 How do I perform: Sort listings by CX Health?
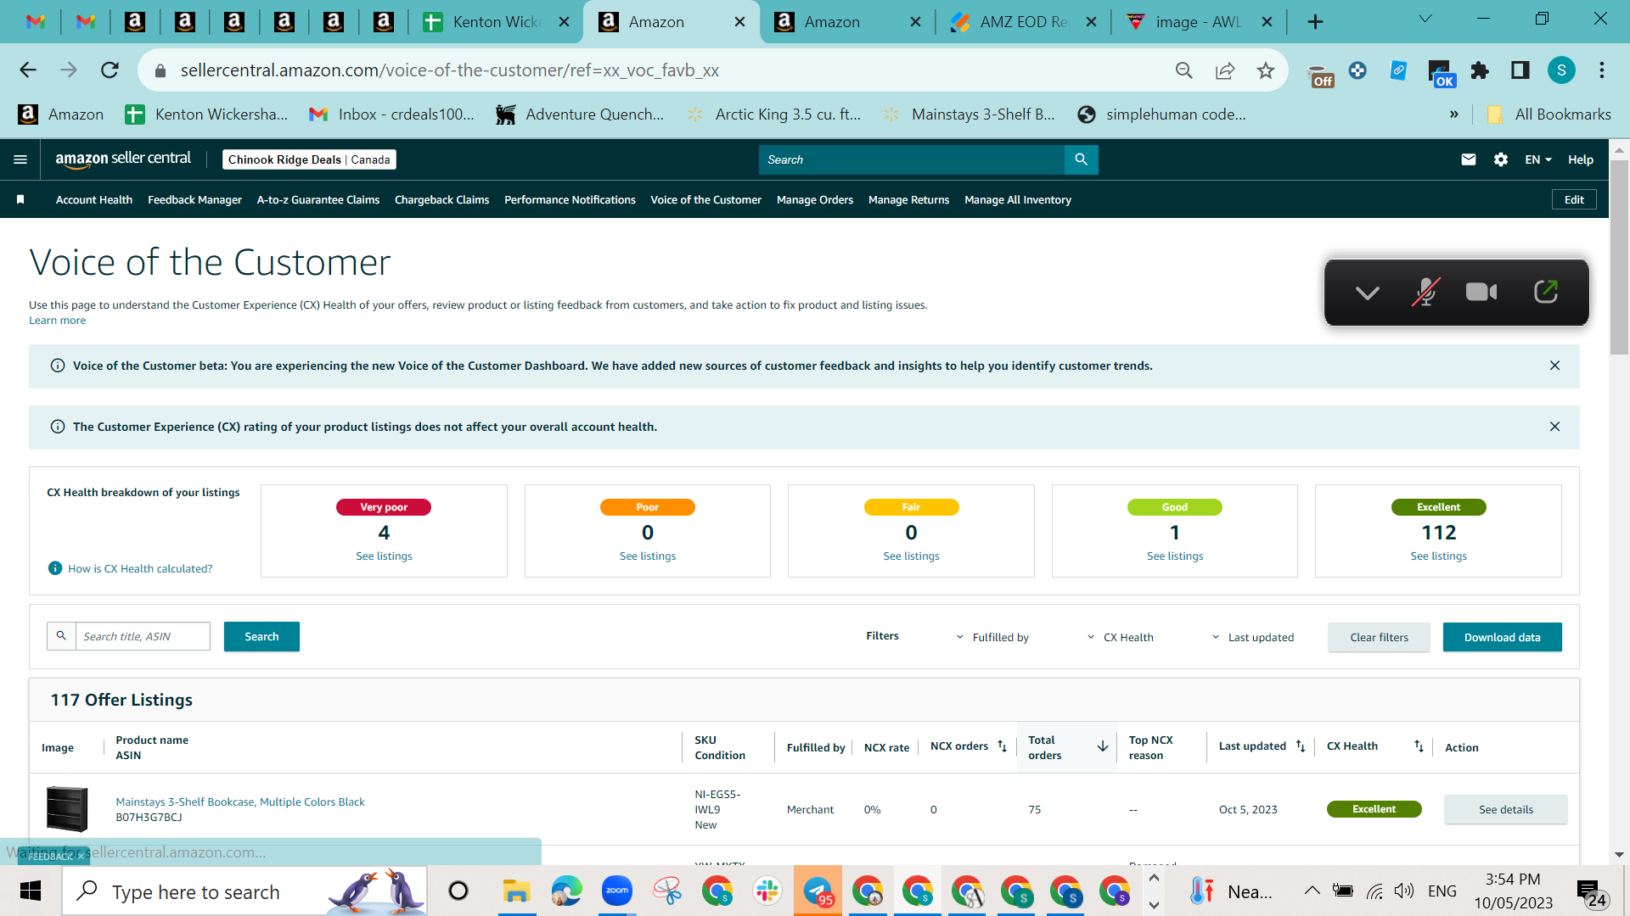(x=1419, y=746)
